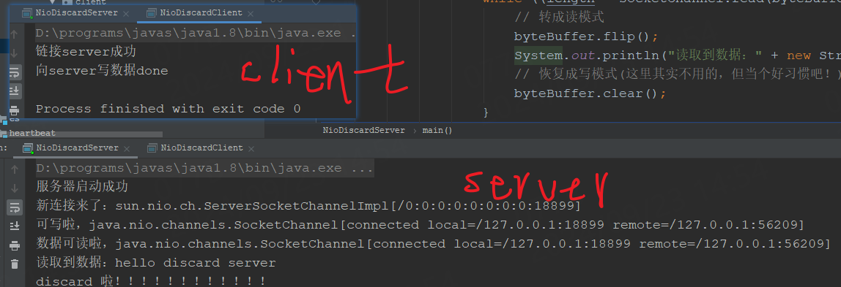Click down-stack-trace arrow in server console
This screenshot has height=287, width=841.
coord(15,188)
